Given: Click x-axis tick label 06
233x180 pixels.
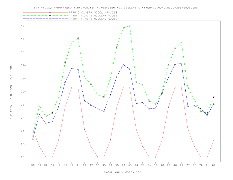Looking at the screenshot, I should pos(46,165).
